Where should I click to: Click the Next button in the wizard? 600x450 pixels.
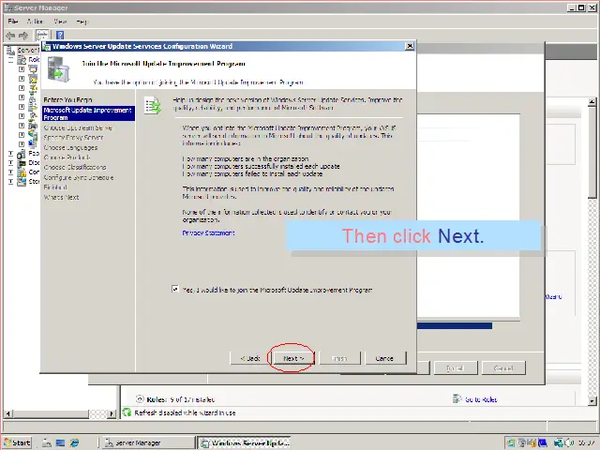293,358
